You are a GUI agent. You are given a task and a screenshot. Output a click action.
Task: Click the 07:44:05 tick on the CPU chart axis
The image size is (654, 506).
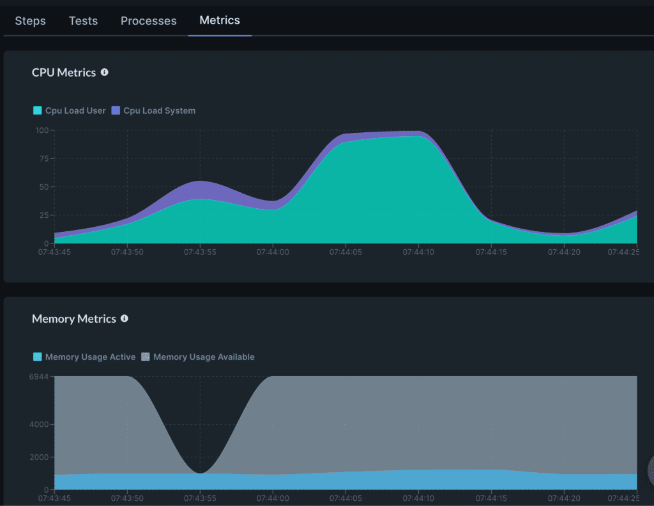(x=346, y=252)
